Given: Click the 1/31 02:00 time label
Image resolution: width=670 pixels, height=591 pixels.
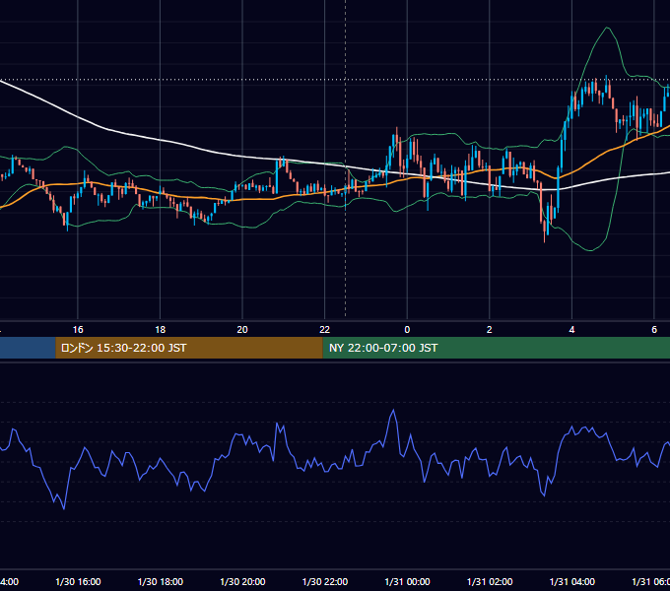Looking at the screenshot, I should 490,581.
